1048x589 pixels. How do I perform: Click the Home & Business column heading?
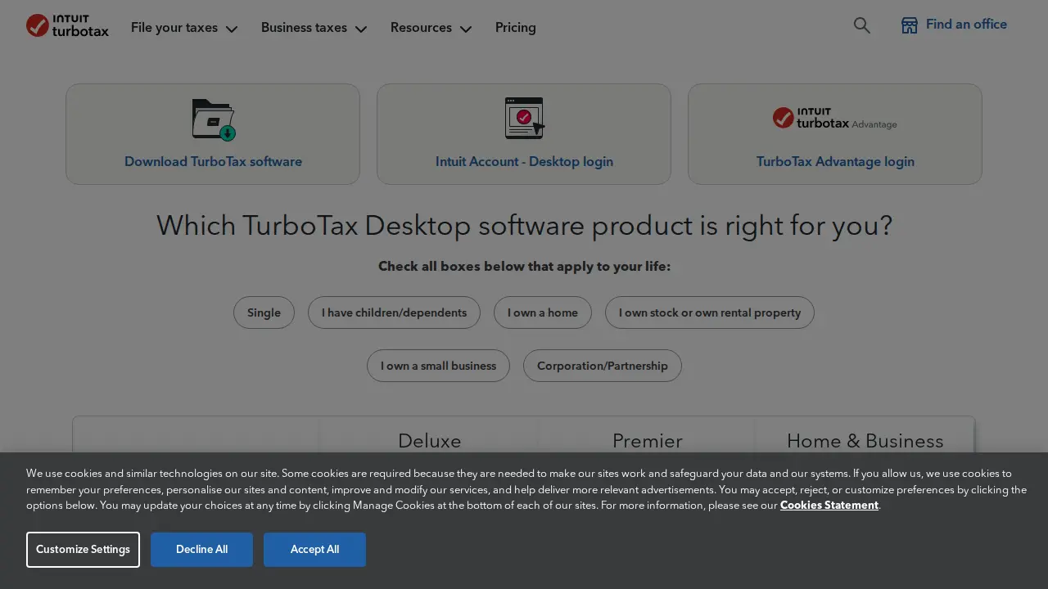[x=865, y=440]
